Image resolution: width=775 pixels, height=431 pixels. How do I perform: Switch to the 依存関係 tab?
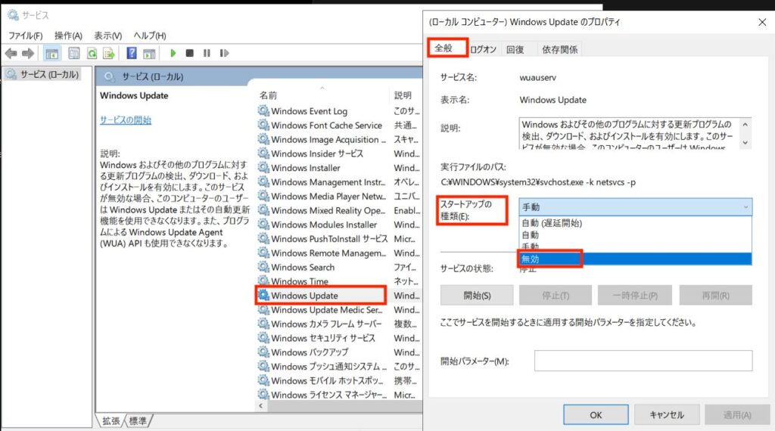click(x=559, y=49)
